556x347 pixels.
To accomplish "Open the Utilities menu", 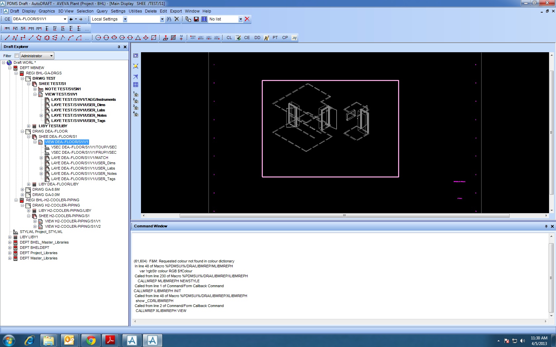I will 135,11.
